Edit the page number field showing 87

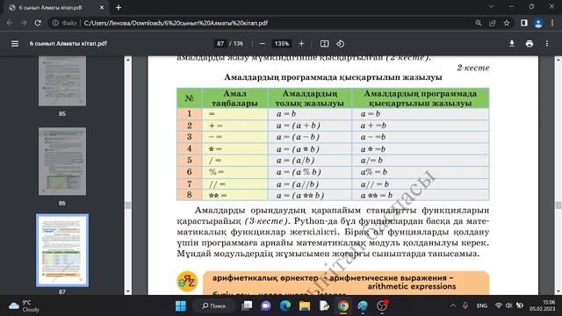(x=220, y=44)
